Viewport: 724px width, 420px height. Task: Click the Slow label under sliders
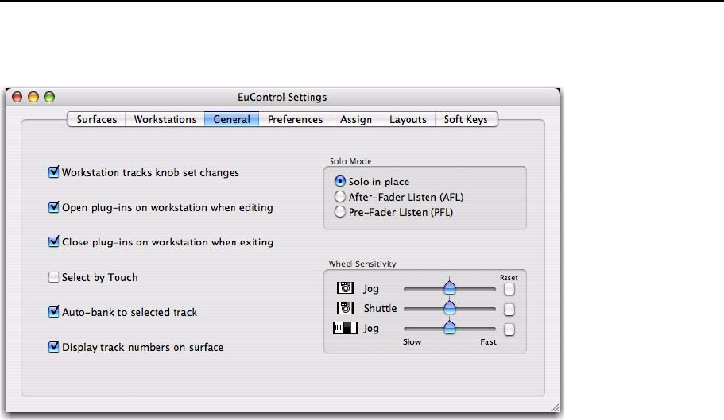pos(412,341)
